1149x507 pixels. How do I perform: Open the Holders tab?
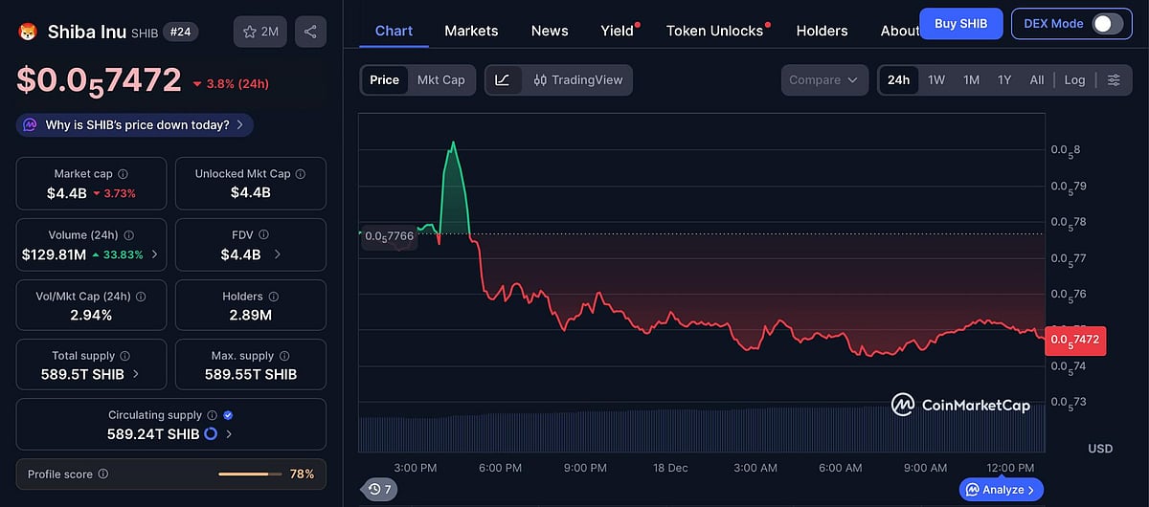(822, 31)
